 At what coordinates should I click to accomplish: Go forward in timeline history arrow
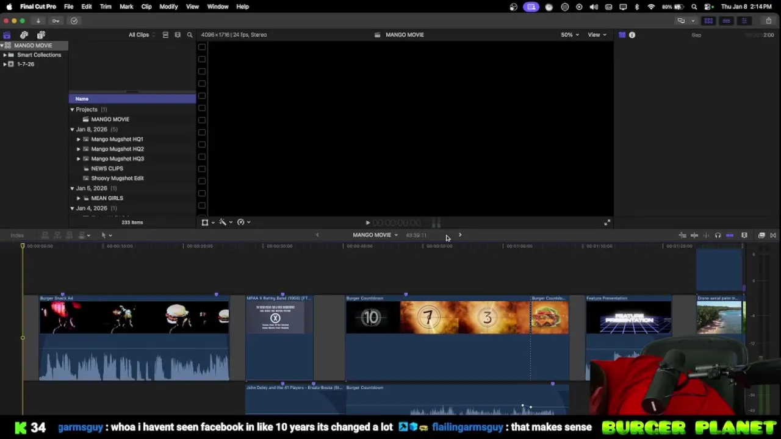point(460,235)
